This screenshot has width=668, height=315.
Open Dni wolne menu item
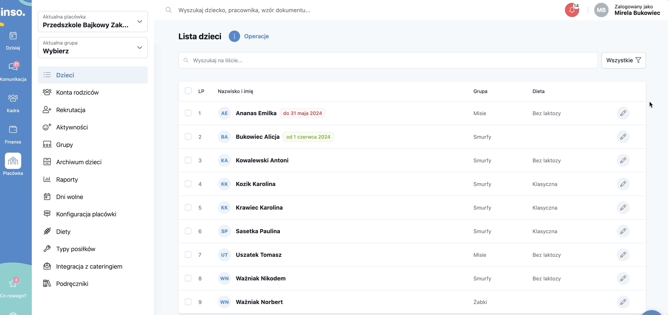tap(93, 197)
